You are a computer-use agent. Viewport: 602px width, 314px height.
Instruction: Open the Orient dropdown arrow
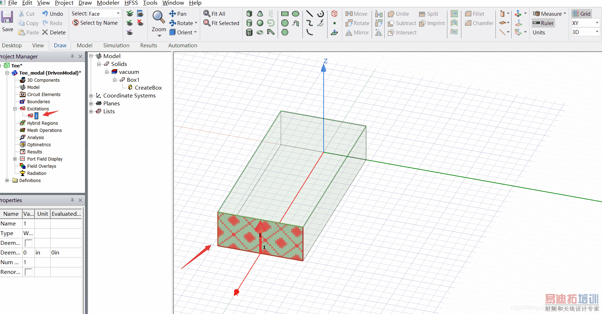pos(195,32)
